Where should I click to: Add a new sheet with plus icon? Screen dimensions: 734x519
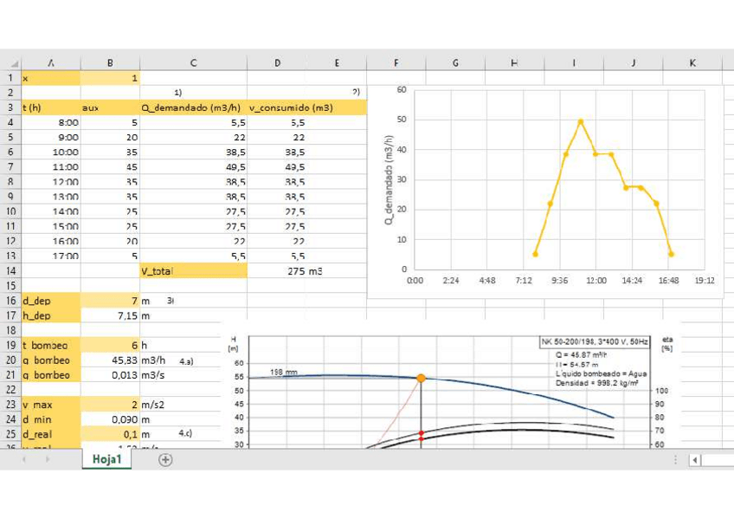pos(165,460)
